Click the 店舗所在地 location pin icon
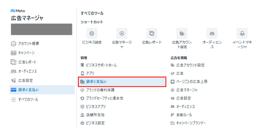The height and width of the screenshot is (136, 262). [x=82, y=115]
